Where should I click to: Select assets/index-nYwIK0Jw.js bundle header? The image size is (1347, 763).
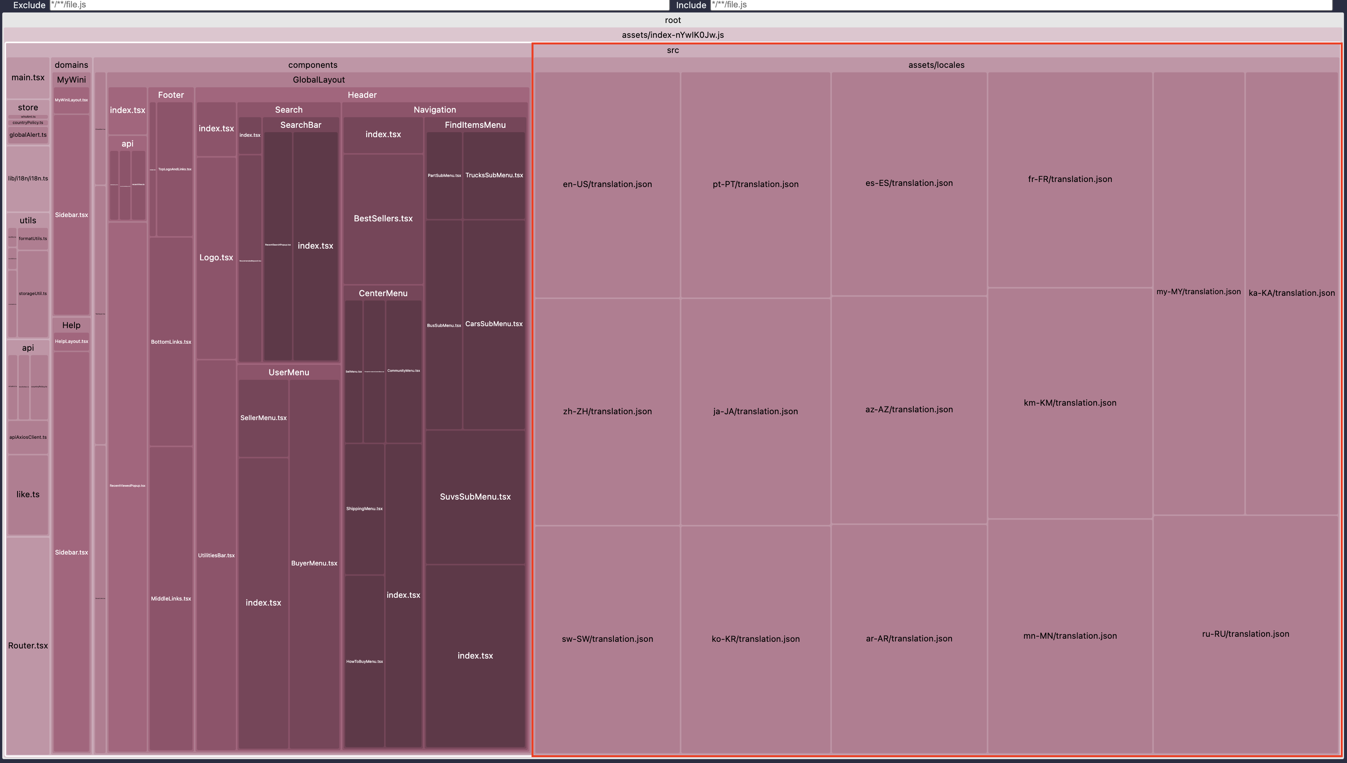coord(673,35)
